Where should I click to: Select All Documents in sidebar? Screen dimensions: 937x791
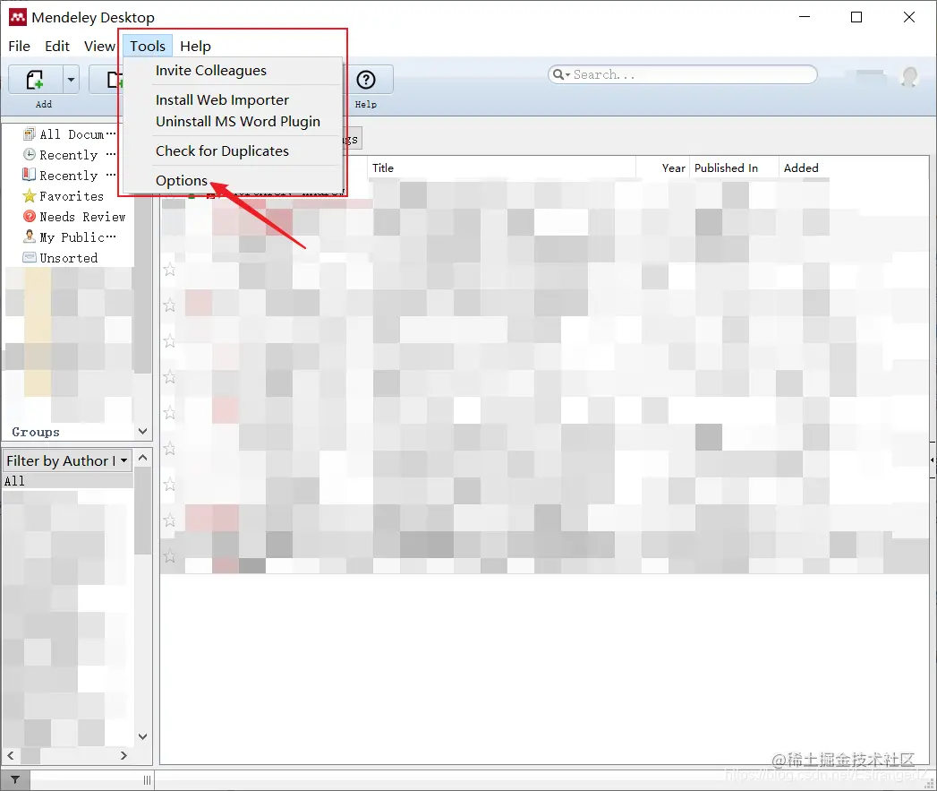[x=71, y=134]
